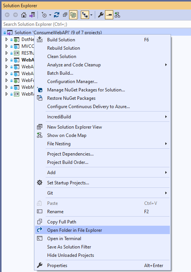Expand the DotNe project tree node
Viewport: 191px width, 272px height.
tap(6, 39)
